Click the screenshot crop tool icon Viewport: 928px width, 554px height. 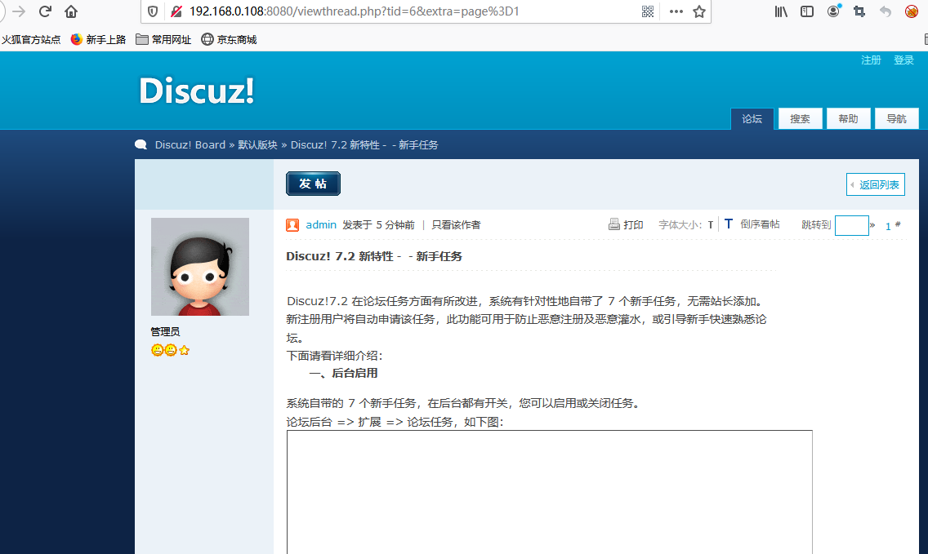[x=859, y=11]
